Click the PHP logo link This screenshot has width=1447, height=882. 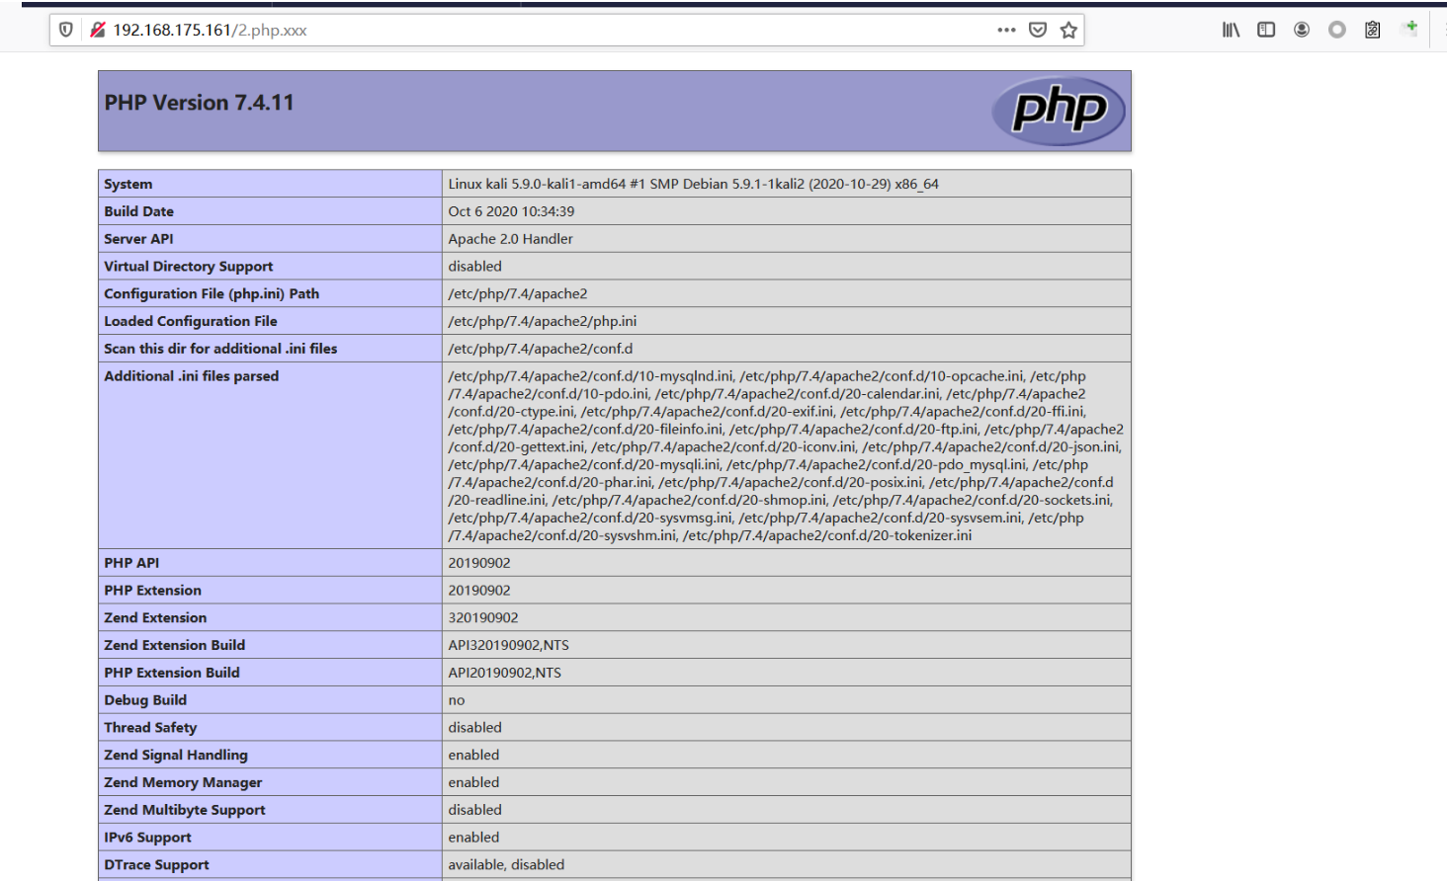click(x=1059, y=111)
